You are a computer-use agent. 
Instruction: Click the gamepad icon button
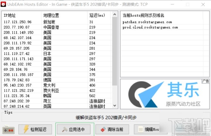pos(9,130)
